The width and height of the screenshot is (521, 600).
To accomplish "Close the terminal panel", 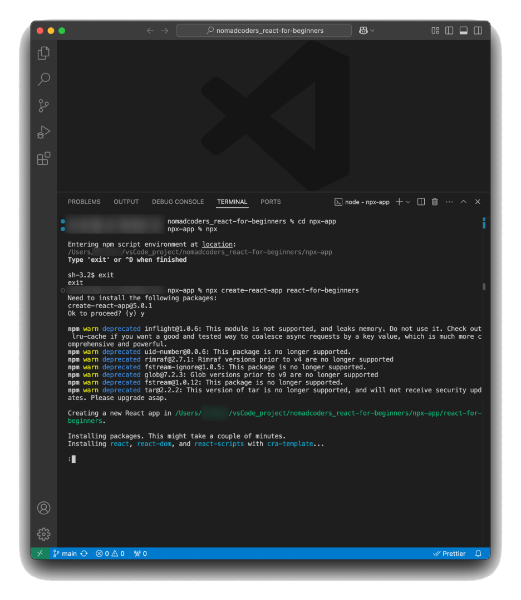I will click(478, 202).
